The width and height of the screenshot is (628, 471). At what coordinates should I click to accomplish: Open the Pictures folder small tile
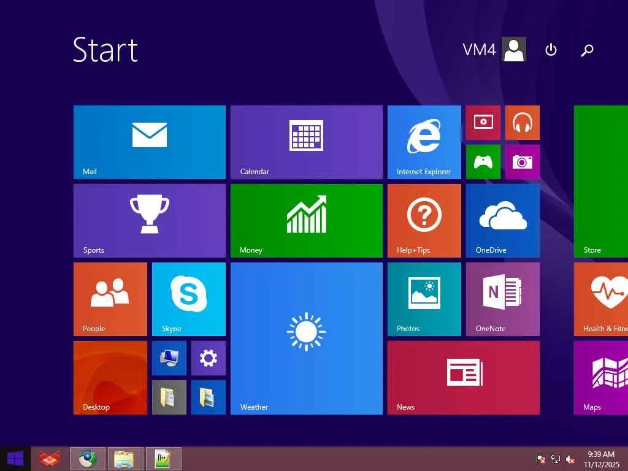click(x=209, y=397)
